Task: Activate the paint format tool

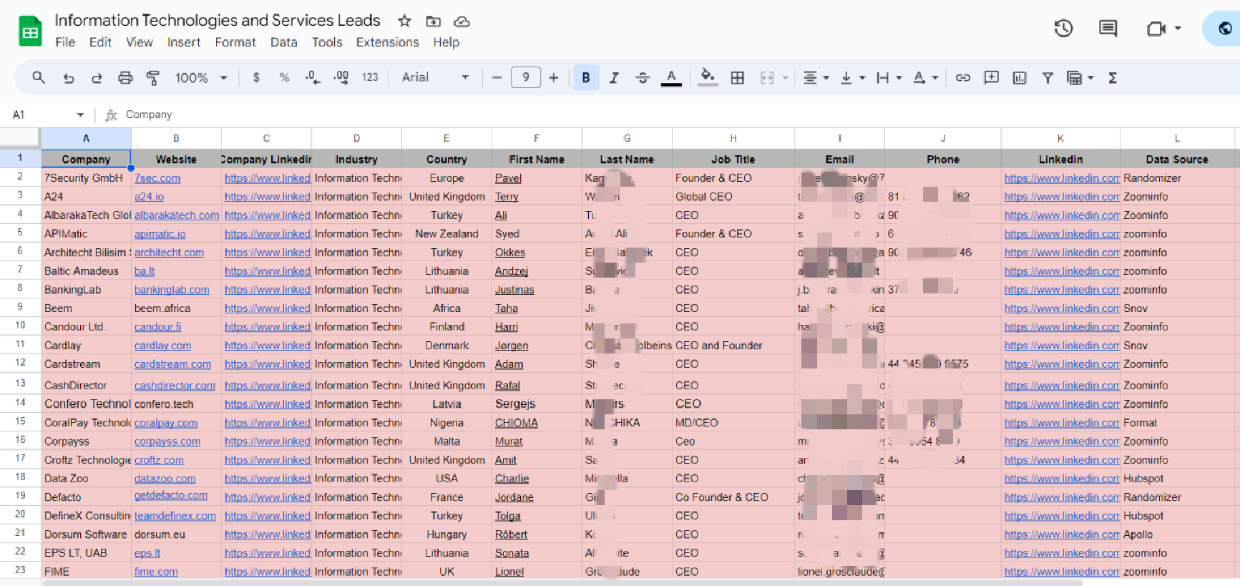Action: 152,78
